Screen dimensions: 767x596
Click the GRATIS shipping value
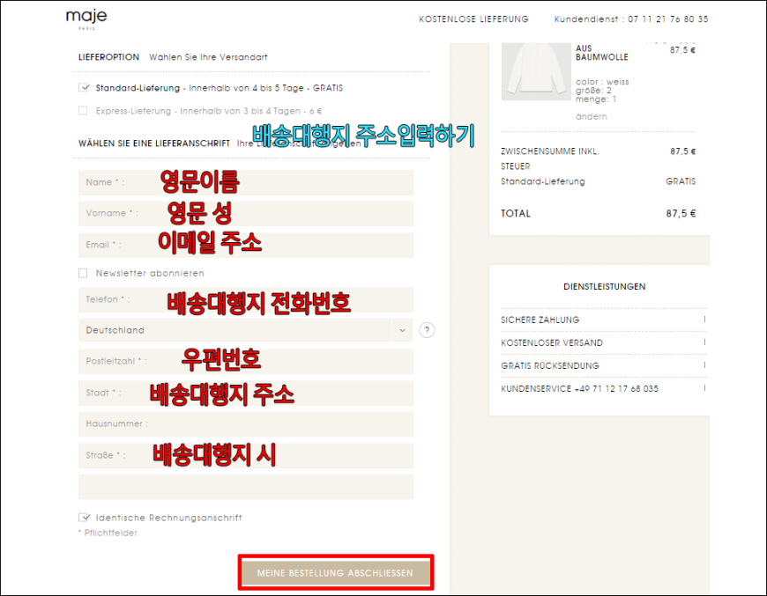(x=681, y=181)
